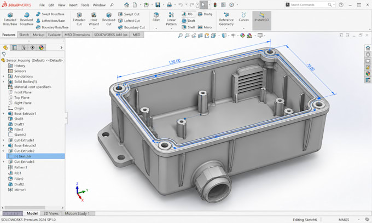The height and width of the screenshot is (223, 372).
Task: Click the MMGS unit system in status bar
Action: pos(344,220)
